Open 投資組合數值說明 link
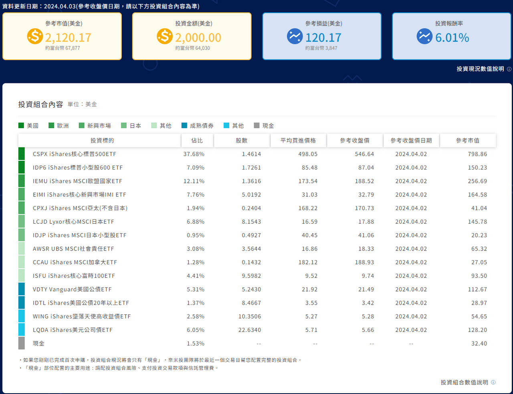Screen dimensions: 513x394 click(465, 382)
